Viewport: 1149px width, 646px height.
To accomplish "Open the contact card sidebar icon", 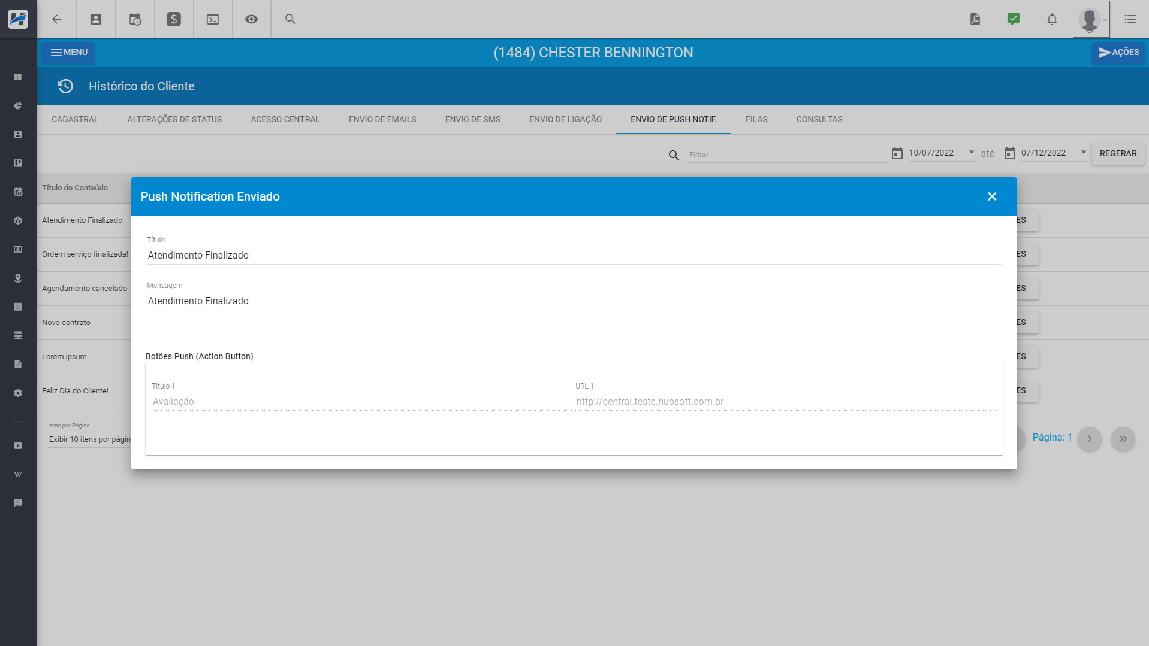I will [18, 135].
